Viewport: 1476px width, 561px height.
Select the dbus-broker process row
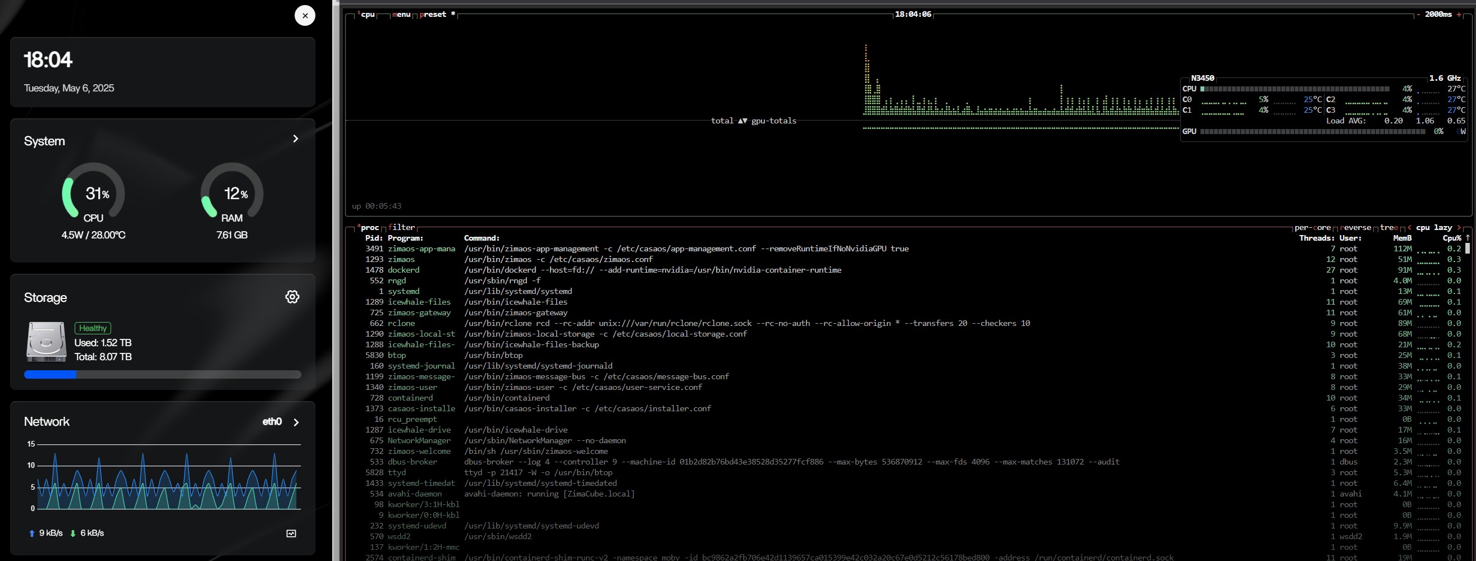913,462
